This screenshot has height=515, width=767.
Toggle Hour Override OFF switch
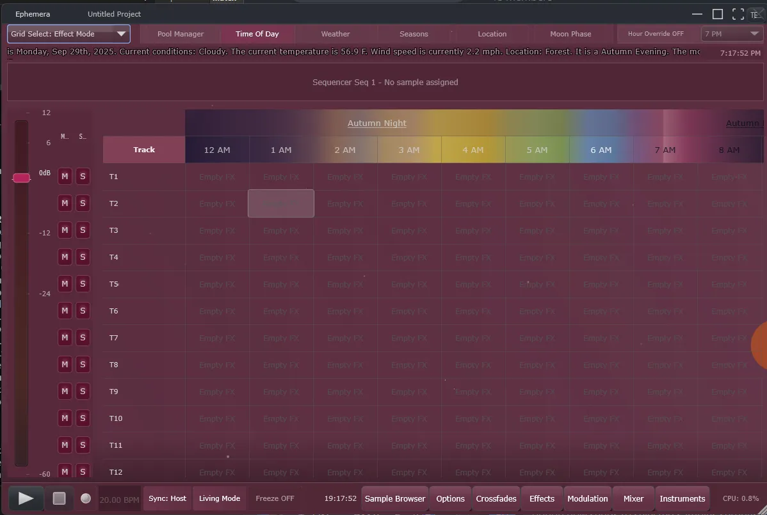[x=656, y=34]
